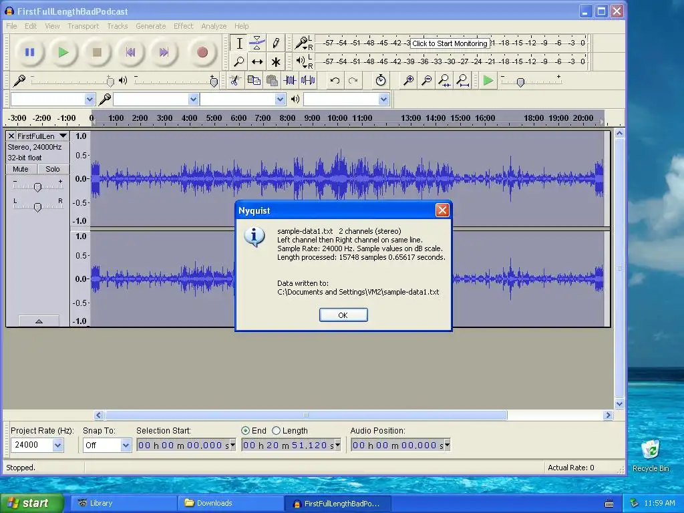Click the Trim audio icon
684x513 pixels.
[290, 80]
